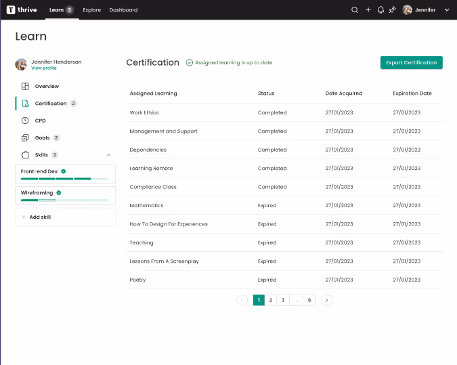Click the plus create icon
457x365 pixels.
[x=368, y=10]
